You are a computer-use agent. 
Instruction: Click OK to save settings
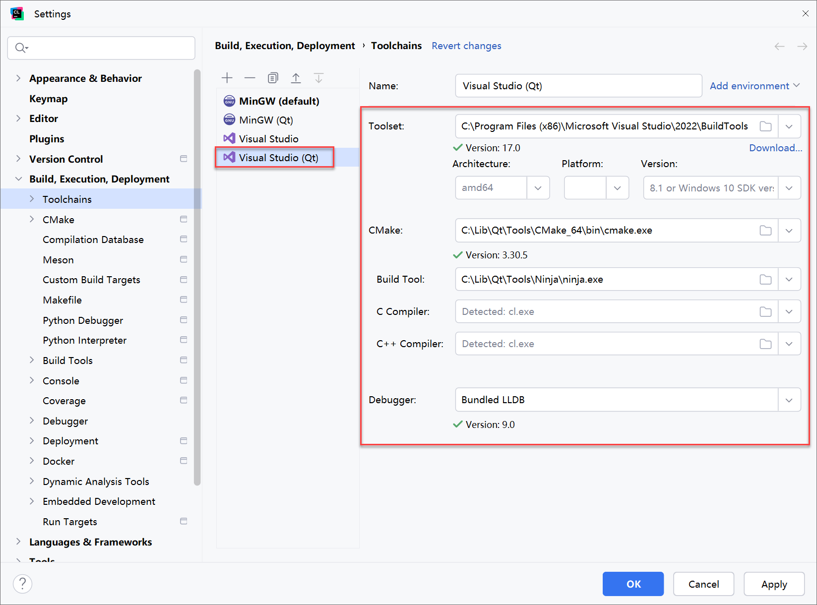click(x=633, y=584)
